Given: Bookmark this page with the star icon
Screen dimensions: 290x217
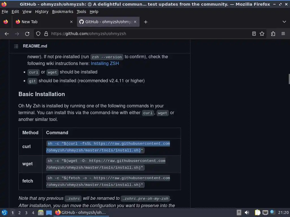Looking at the screenshot, I should click(262, 34).
